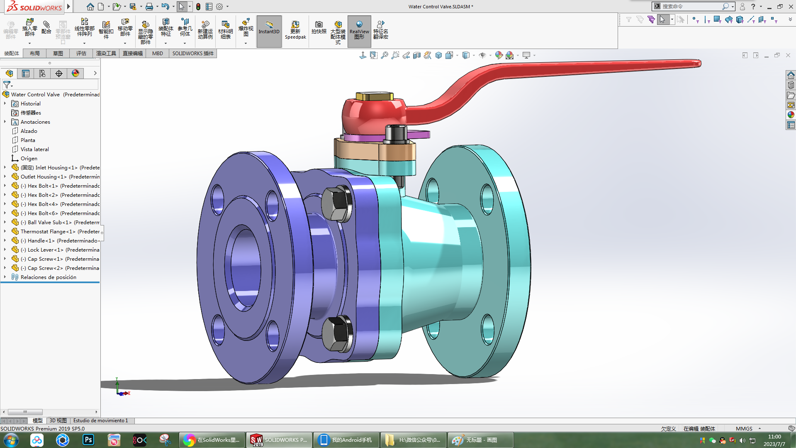The image size is (796, 448).
Task: Open the Edit Appearance color ball icon
Action: point(499,55)
